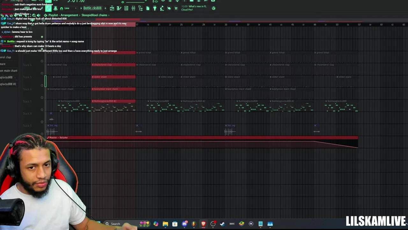Show the Channel rack icon
This screenshot has width=408, height=230.
point(126,8)
